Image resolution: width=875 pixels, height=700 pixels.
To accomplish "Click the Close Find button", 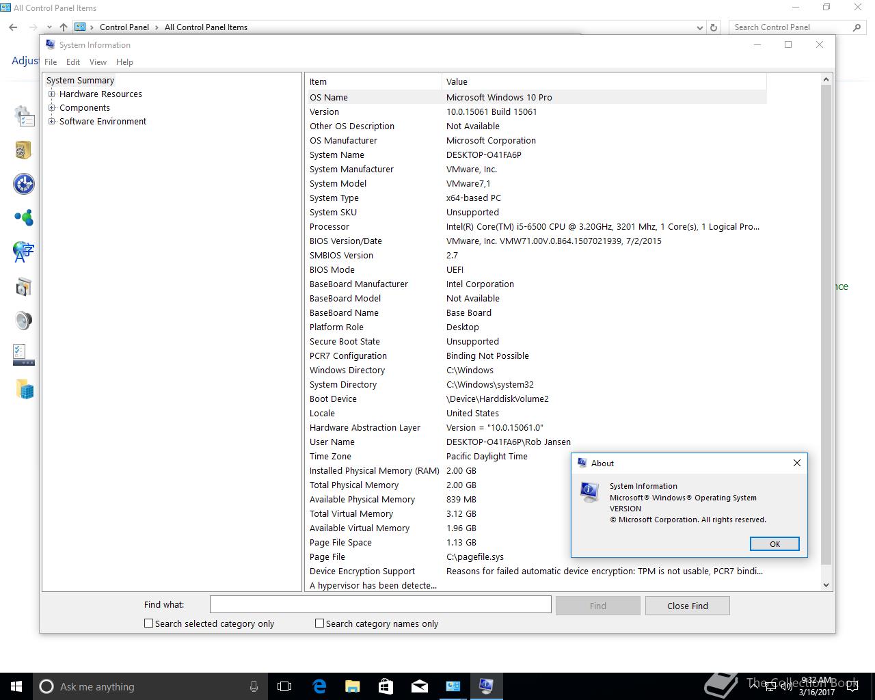I will pos(688,606).
